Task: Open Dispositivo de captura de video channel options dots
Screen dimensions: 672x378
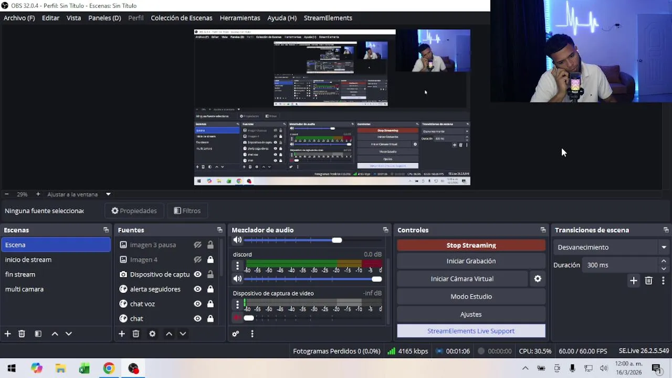Action: point(237,304)
